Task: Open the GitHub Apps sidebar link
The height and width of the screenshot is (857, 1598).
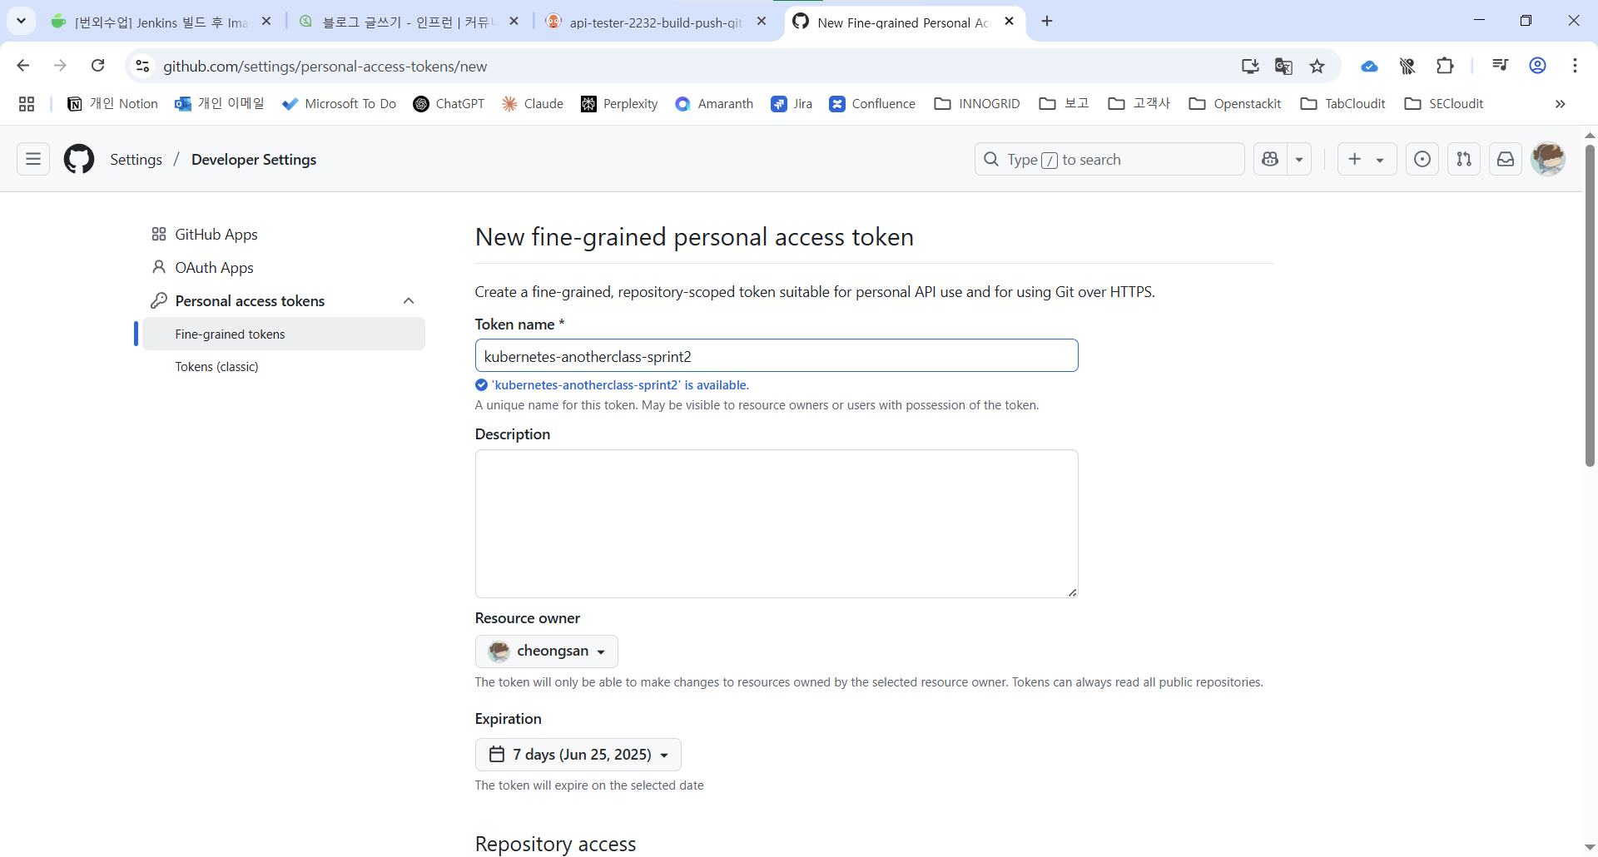Action: 216,235
